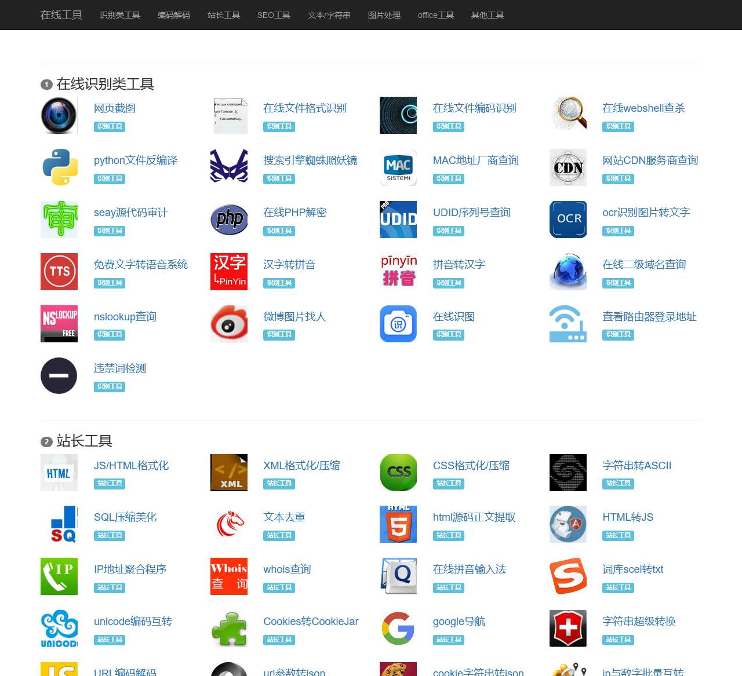Viewport: 742px width, 676px height.
Task: Click the 网页截图 camera lens icon
Action: [59, 115]
